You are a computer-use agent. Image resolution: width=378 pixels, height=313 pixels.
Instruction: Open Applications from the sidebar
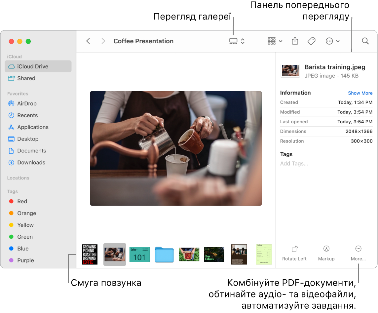tap(32, 127)
